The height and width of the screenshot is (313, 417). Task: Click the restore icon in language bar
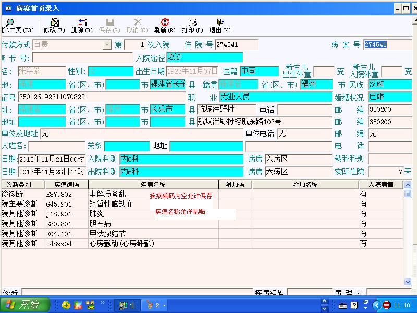tap(366, 303)
